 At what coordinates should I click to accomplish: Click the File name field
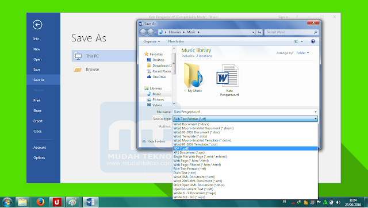point(245,112)
